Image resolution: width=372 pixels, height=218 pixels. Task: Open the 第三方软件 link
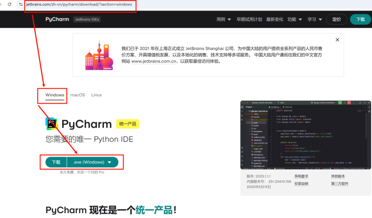pyautogui.click(x=340, y=184)
